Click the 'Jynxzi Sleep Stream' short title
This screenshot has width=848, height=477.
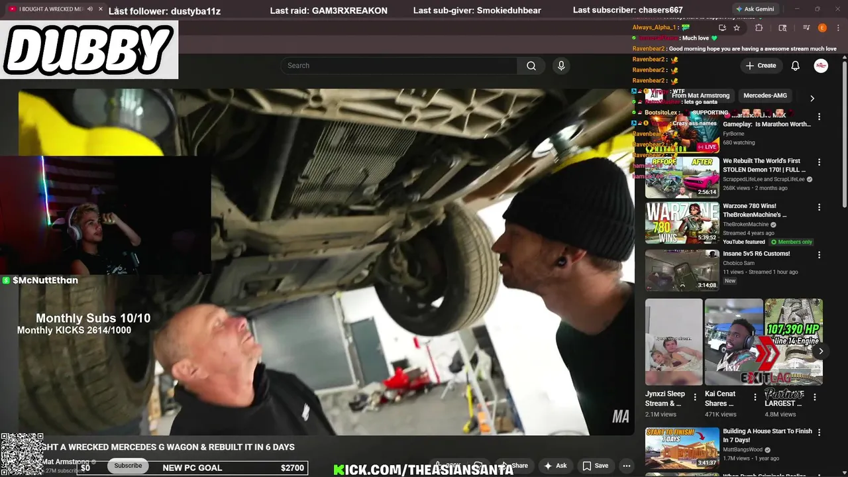665,398
